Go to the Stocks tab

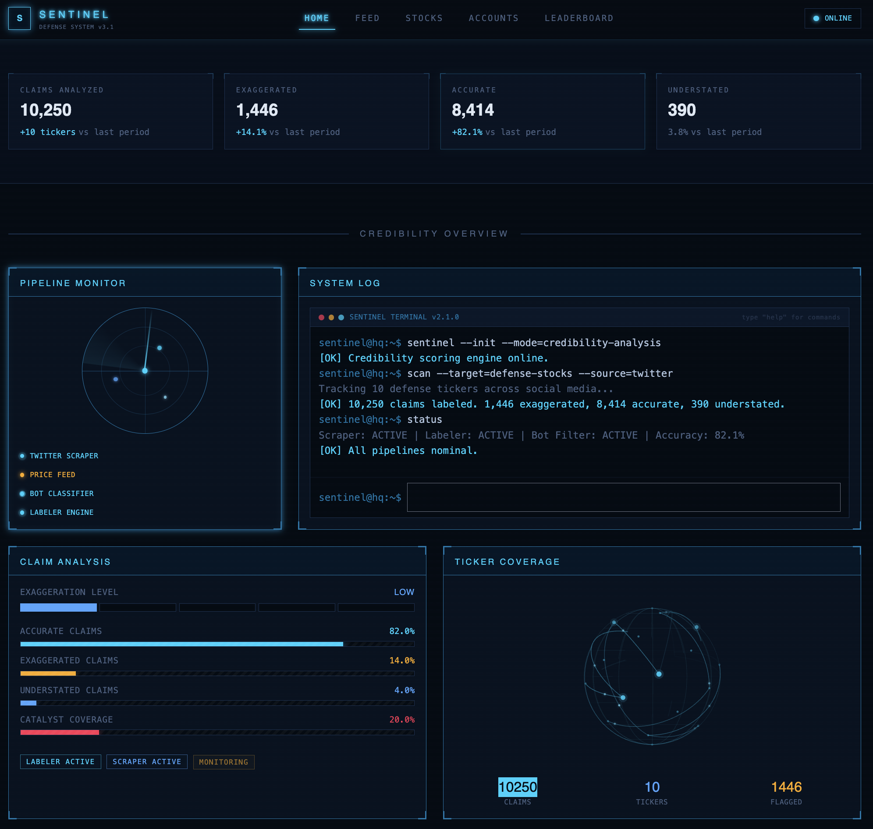point(424,18)
